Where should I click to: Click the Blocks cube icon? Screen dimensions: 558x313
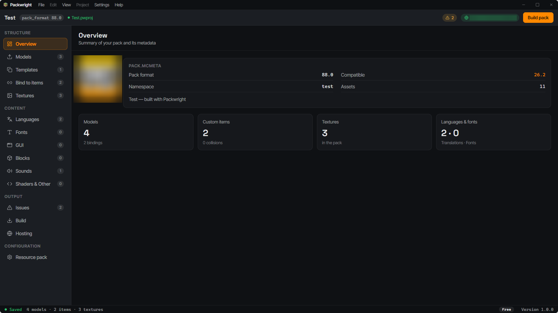coord(10,158)
